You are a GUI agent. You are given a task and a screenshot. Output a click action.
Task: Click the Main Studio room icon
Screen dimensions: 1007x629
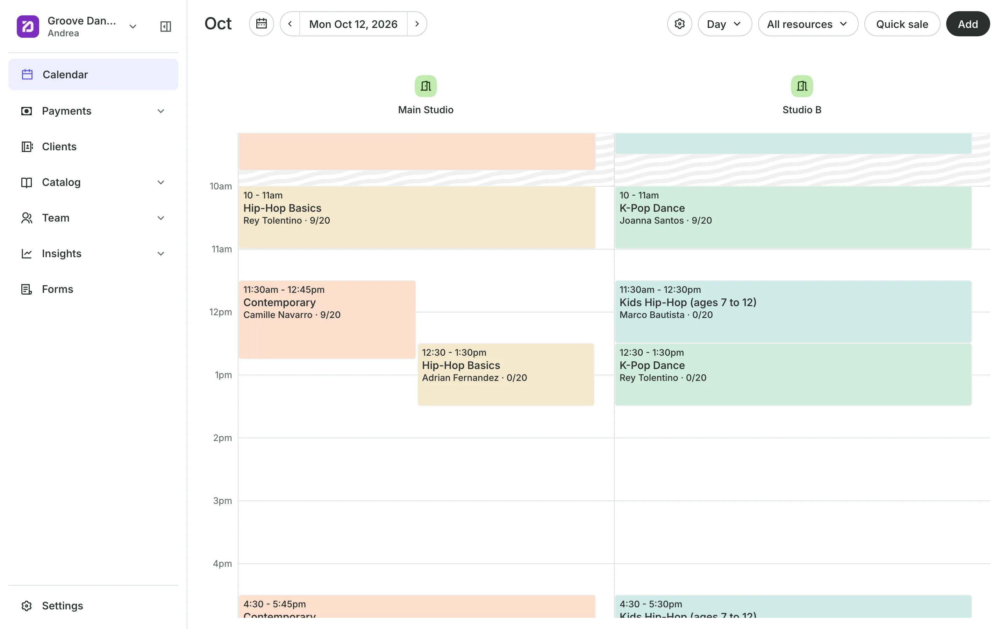coord(426,86)
